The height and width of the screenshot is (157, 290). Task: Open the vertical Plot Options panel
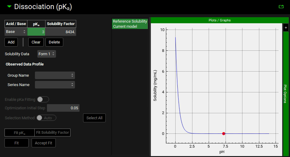(x=285, y=94)
